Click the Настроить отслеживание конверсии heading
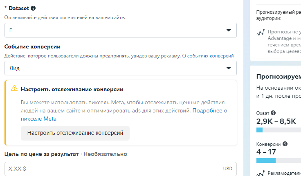301x176 pixels. point(72,89)
